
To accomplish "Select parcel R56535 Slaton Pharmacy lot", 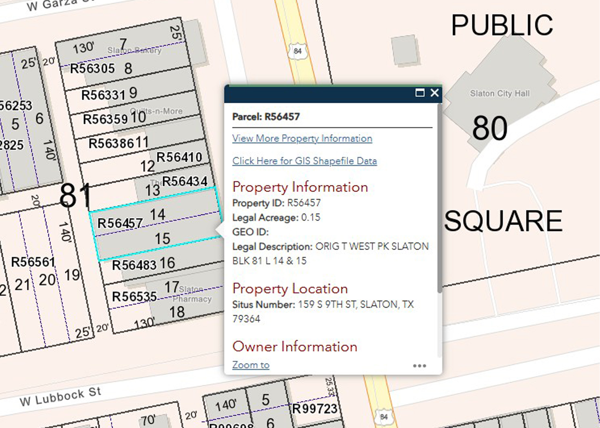I will (x=134, y=297).
